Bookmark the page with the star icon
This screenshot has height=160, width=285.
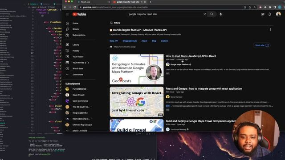pyautogui.click(x=255, y=7)
